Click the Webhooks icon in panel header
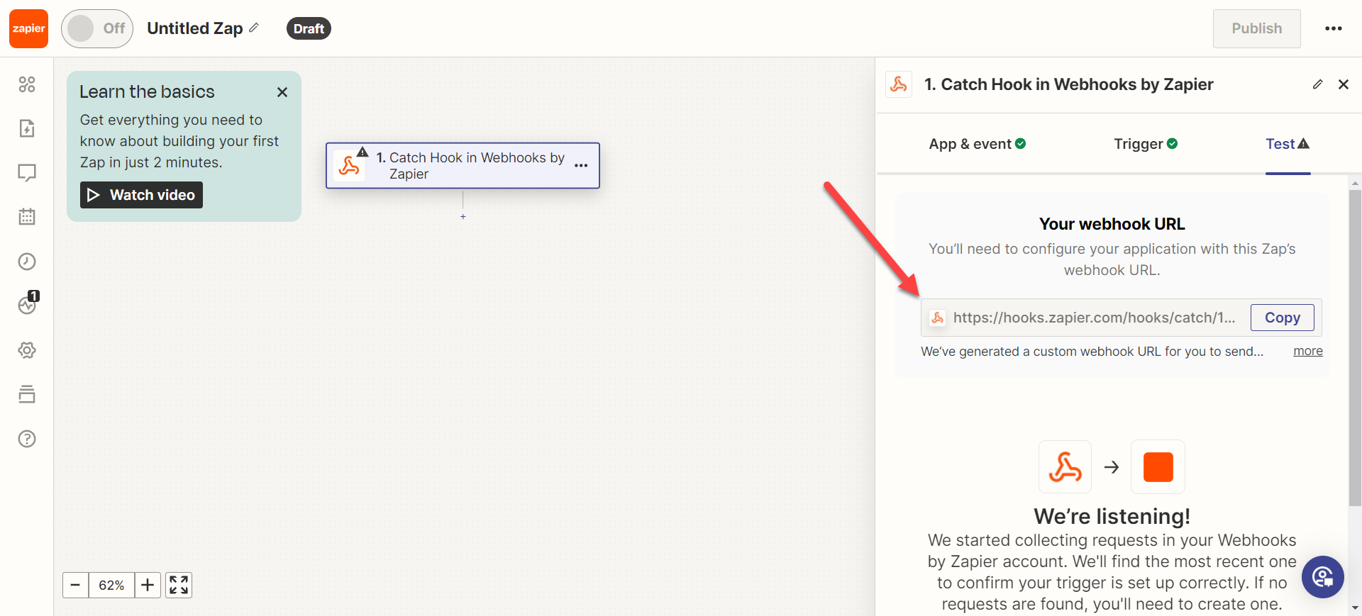 [x=899, y=84]
